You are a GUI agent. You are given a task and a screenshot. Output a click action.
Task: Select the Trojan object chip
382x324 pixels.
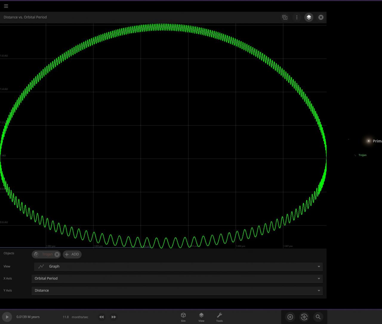(47, 254)
